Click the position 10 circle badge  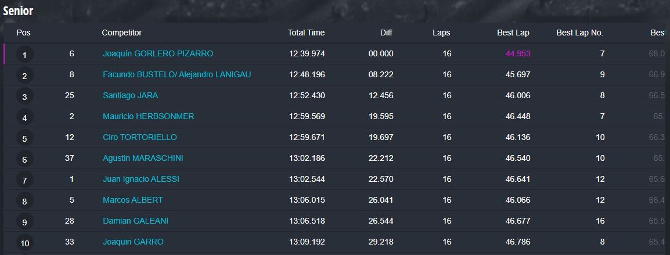click(x=24, y=243)
